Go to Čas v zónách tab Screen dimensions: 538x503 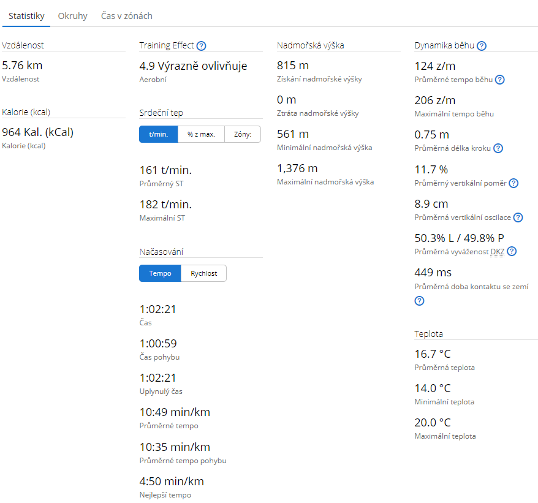point(126,16)
